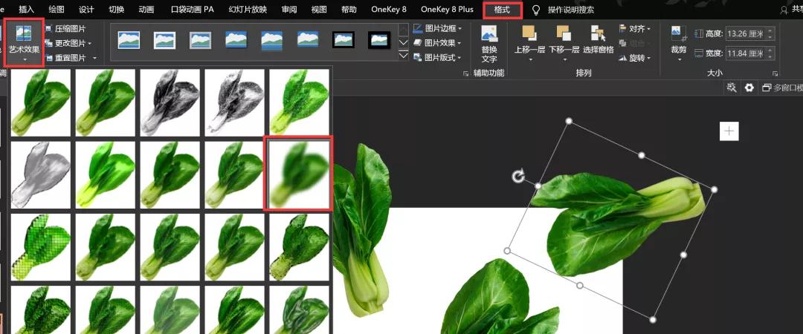803x334 pixels.
Task: Open the 对齐 align menu
Action: pos(635,29)
